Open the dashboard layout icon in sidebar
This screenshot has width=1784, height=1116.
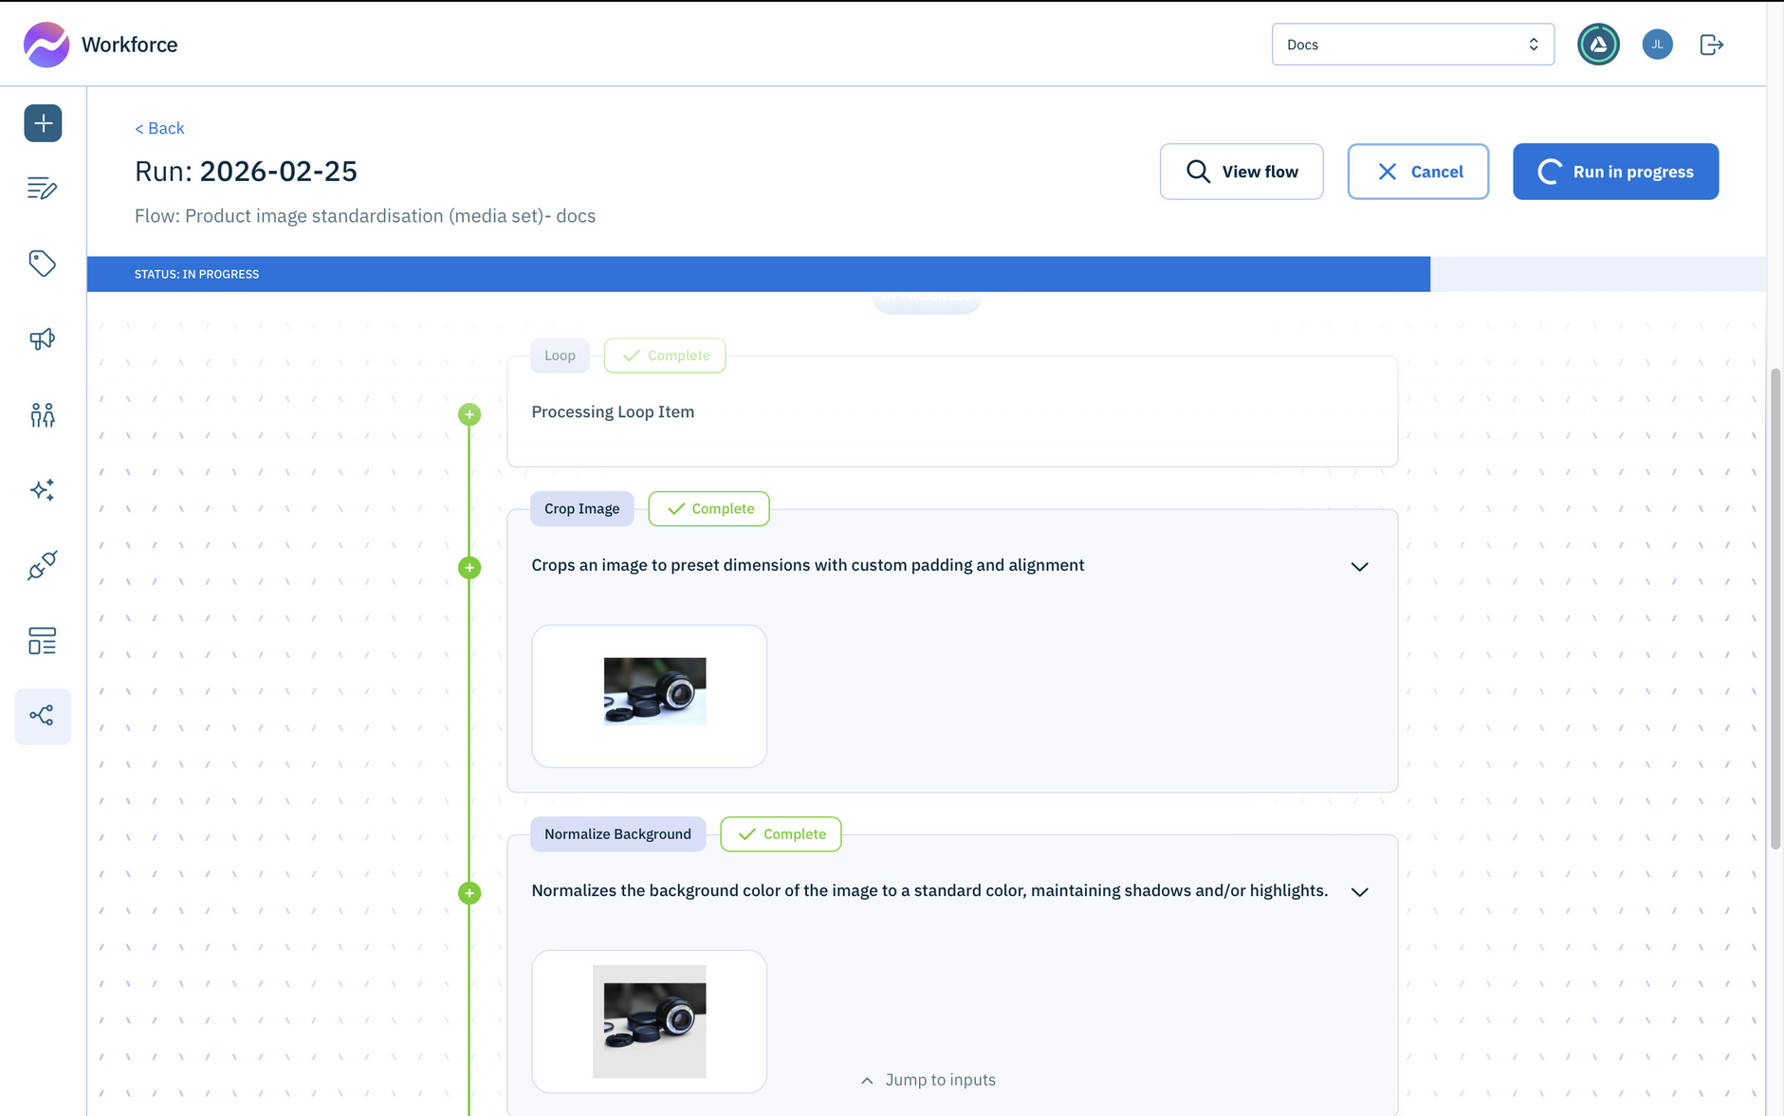click(43, 641)
